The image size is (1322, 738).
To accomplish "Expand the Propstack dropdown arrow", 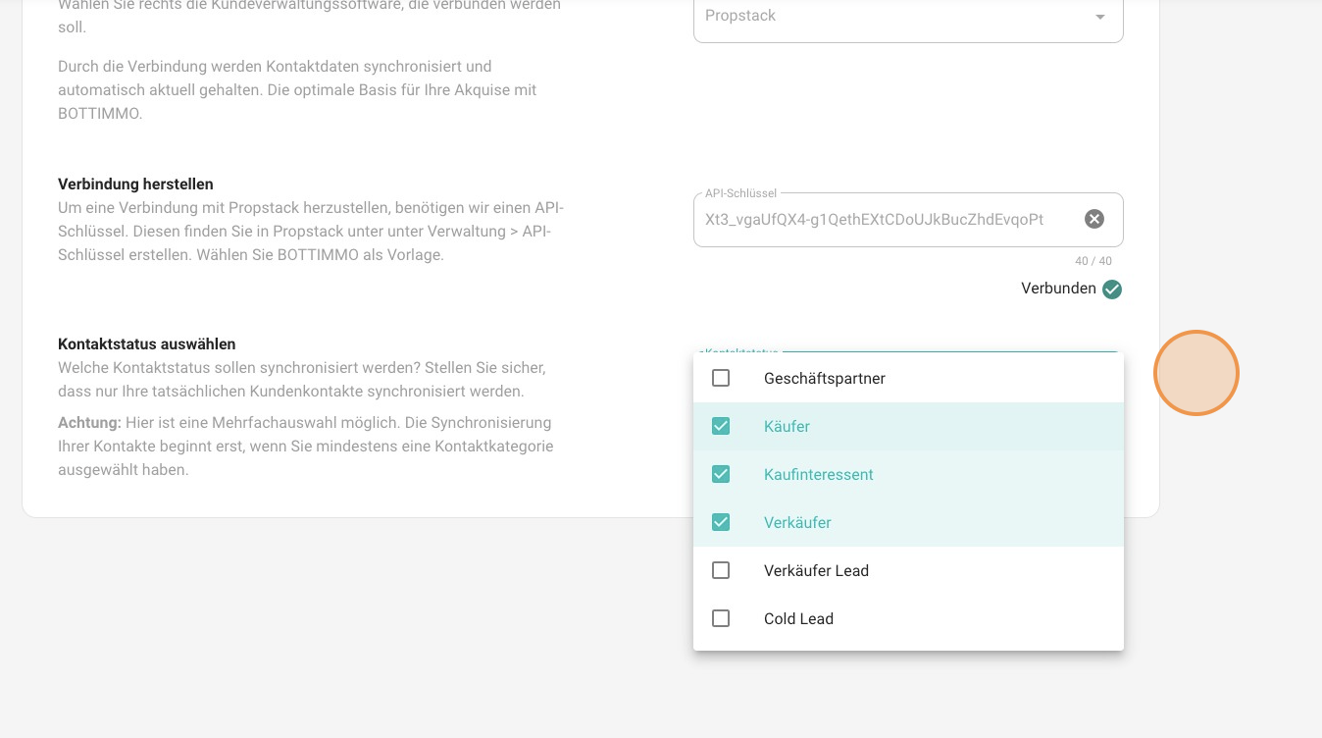I will coord(1099,17).
